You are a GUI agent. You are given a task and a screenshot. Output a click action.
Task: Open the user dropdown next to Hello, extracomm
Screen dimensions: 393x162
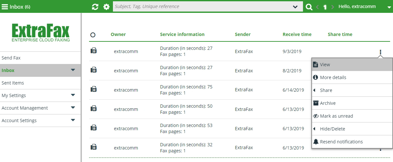[x=388, y=7]
